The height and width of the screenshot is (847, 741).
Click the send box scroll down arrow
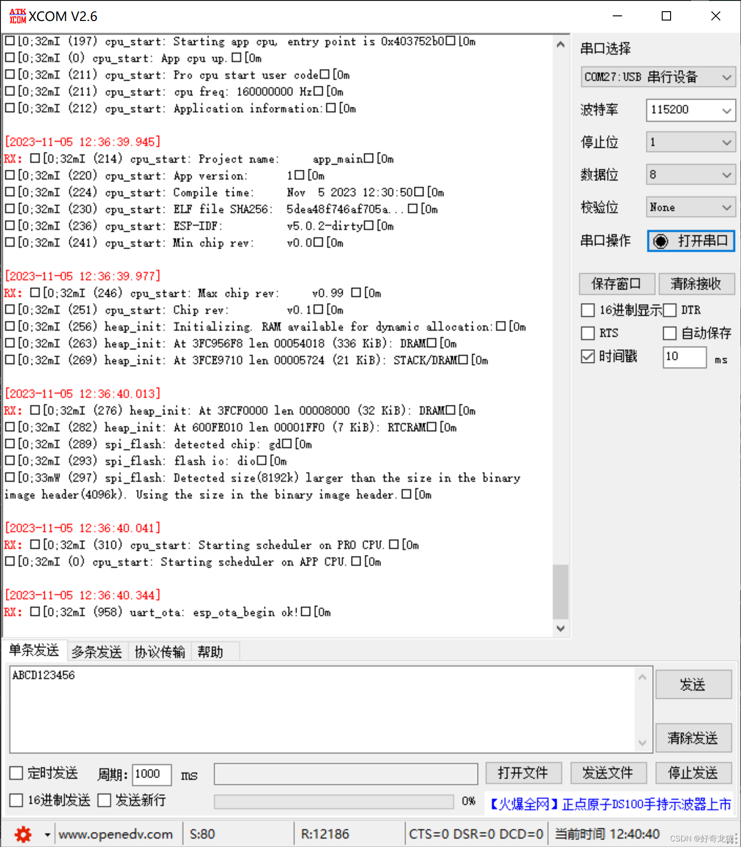pyautogui.click(x=642, y=743)
